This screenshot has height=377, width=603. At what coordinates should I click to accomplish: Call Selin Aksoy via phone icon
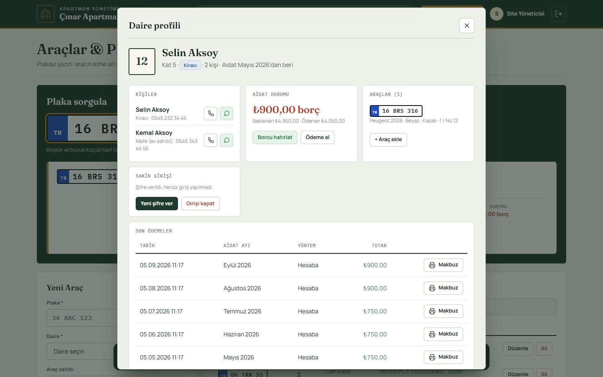point(211,114)
